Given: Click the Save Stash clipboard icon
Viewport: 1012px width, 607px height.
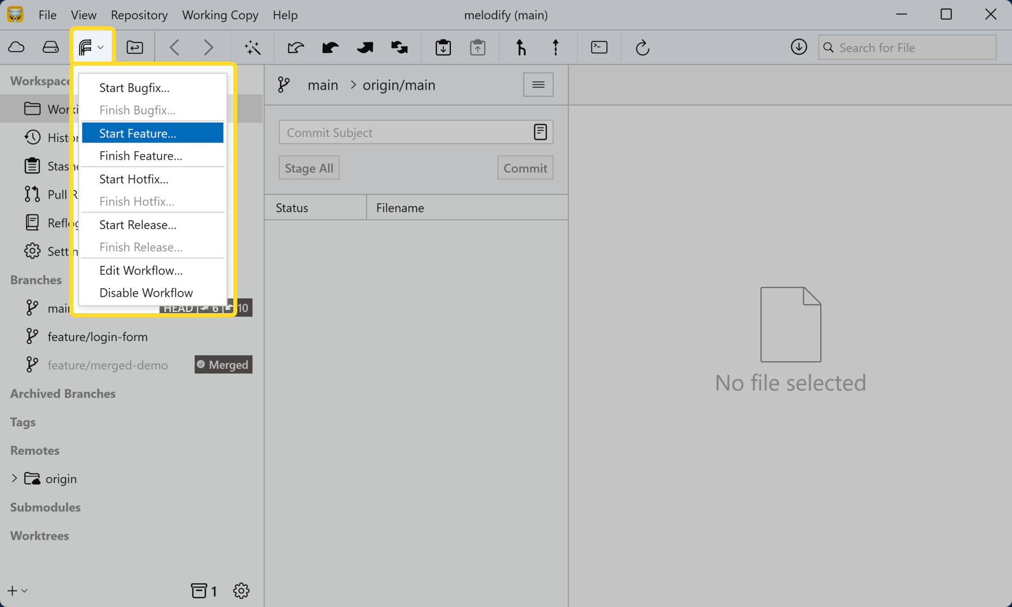Looking at the screenshot, I should (x=443, y=48).
